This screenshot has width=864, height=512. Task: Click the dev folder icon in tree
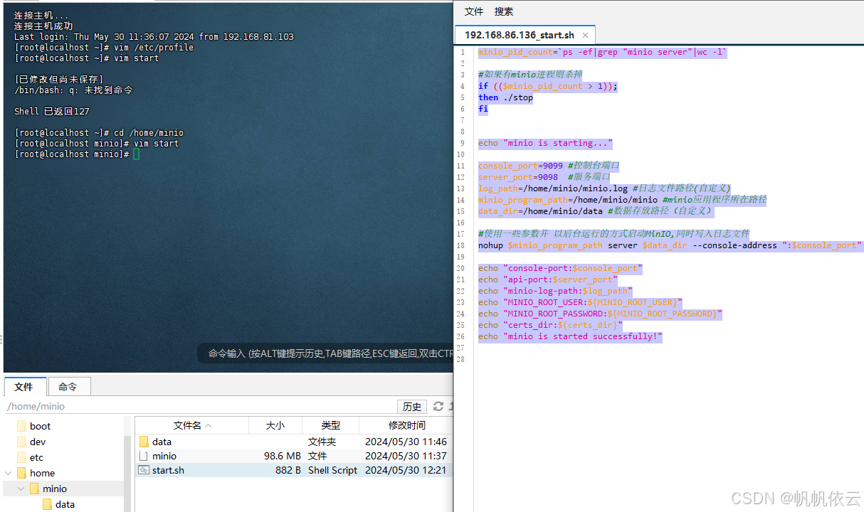(21, 442)
